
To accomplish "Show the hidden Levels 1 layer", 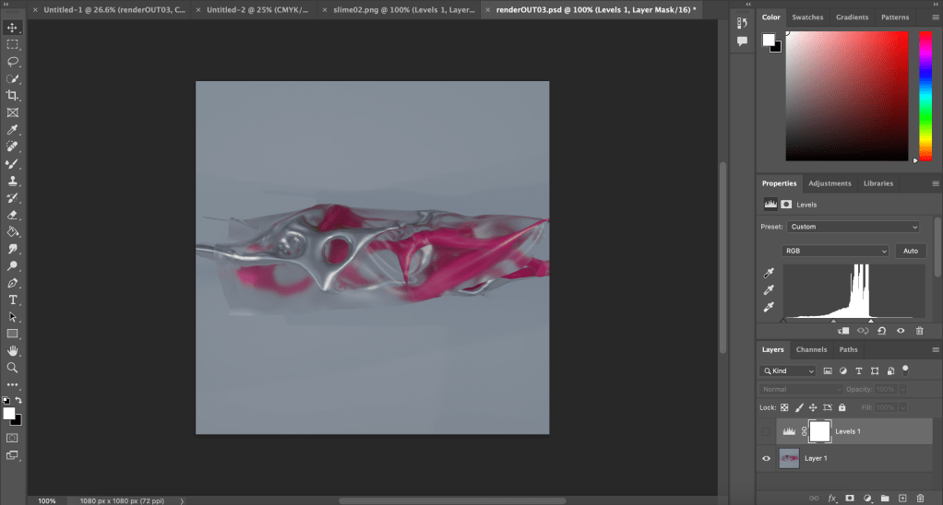I will (x=766, y=431).
